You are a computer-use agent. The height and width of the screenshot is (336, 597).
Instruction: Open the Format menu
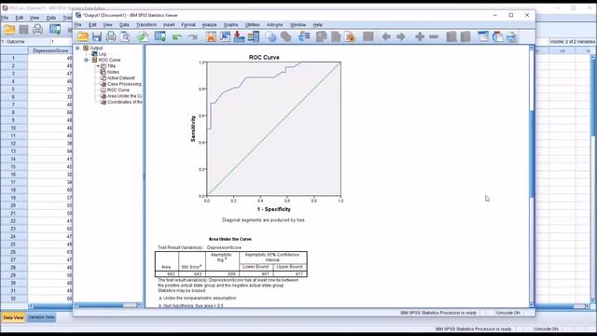[x=188, y=25]
